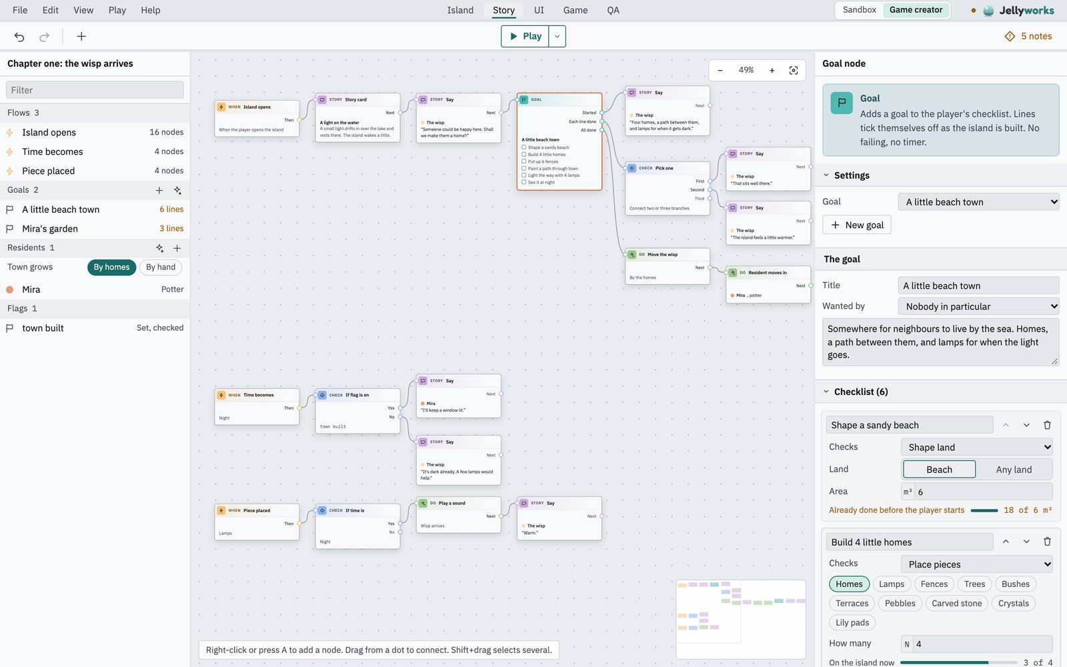Viewport: 1067px width, 667px height.
Task: Click the redo arrow icon
Action: pos(44,37)
